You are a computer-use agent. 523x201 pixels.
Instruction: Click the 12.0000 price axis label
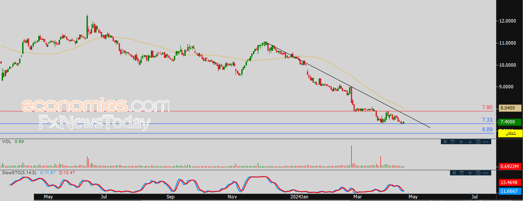(508, 21)
